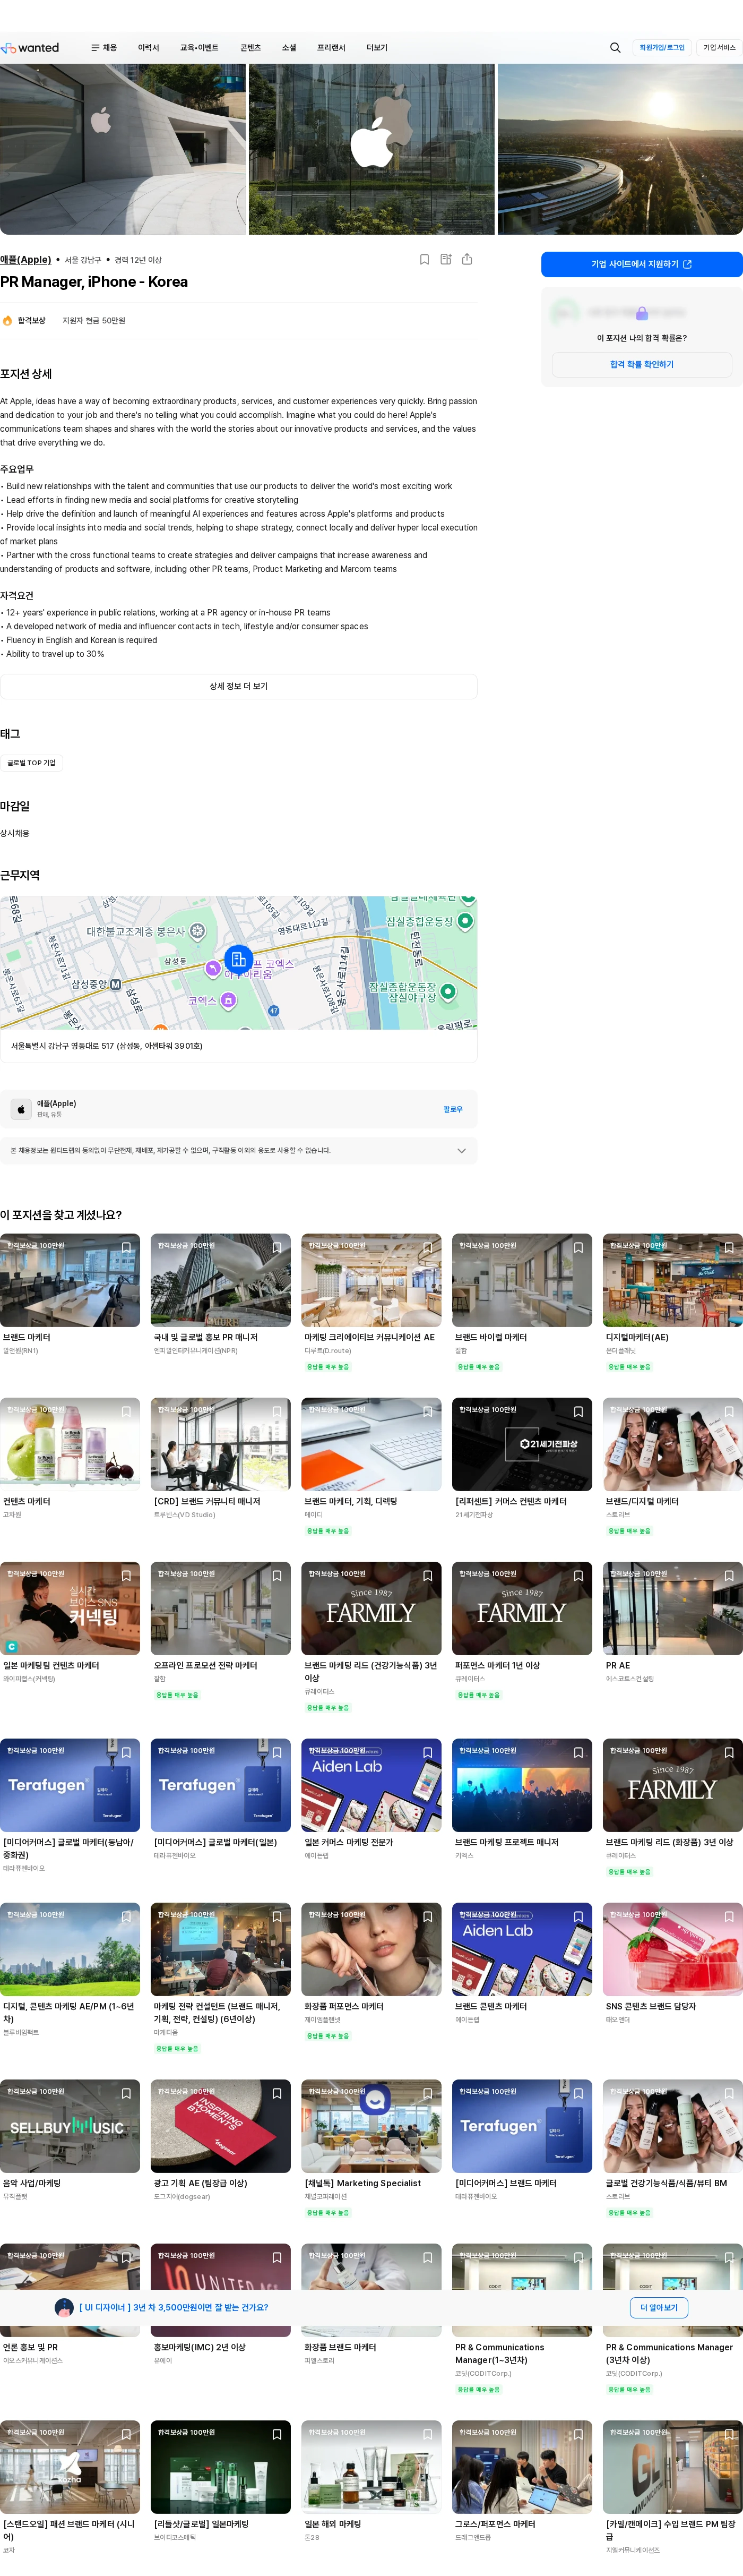Viewport: 743px width, 2576px height.
Task: Open the 프리랜서 menu item
Action: click(x=331, y=48)
